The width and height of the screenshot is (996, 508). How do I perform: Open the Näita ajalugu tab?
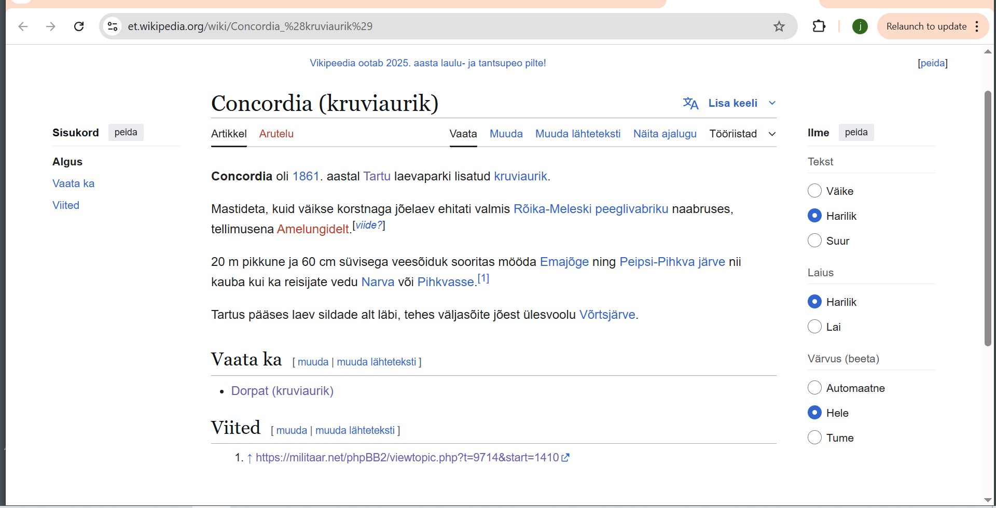coord(665,134)
